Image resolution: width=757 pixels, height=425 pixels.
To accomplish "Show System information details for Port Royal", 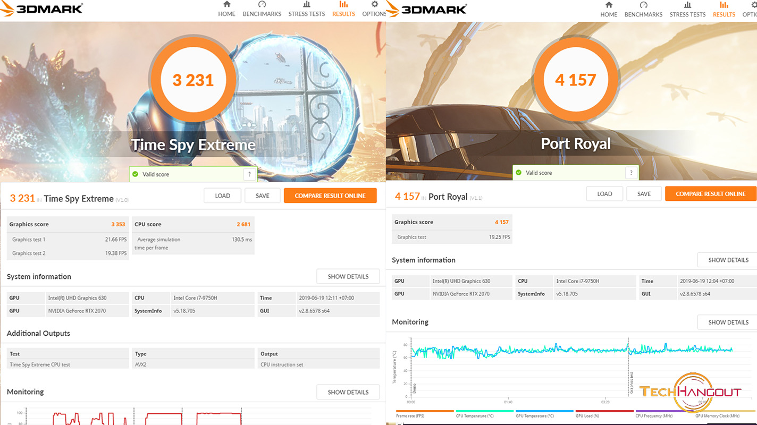I will (x=728, y=260).
